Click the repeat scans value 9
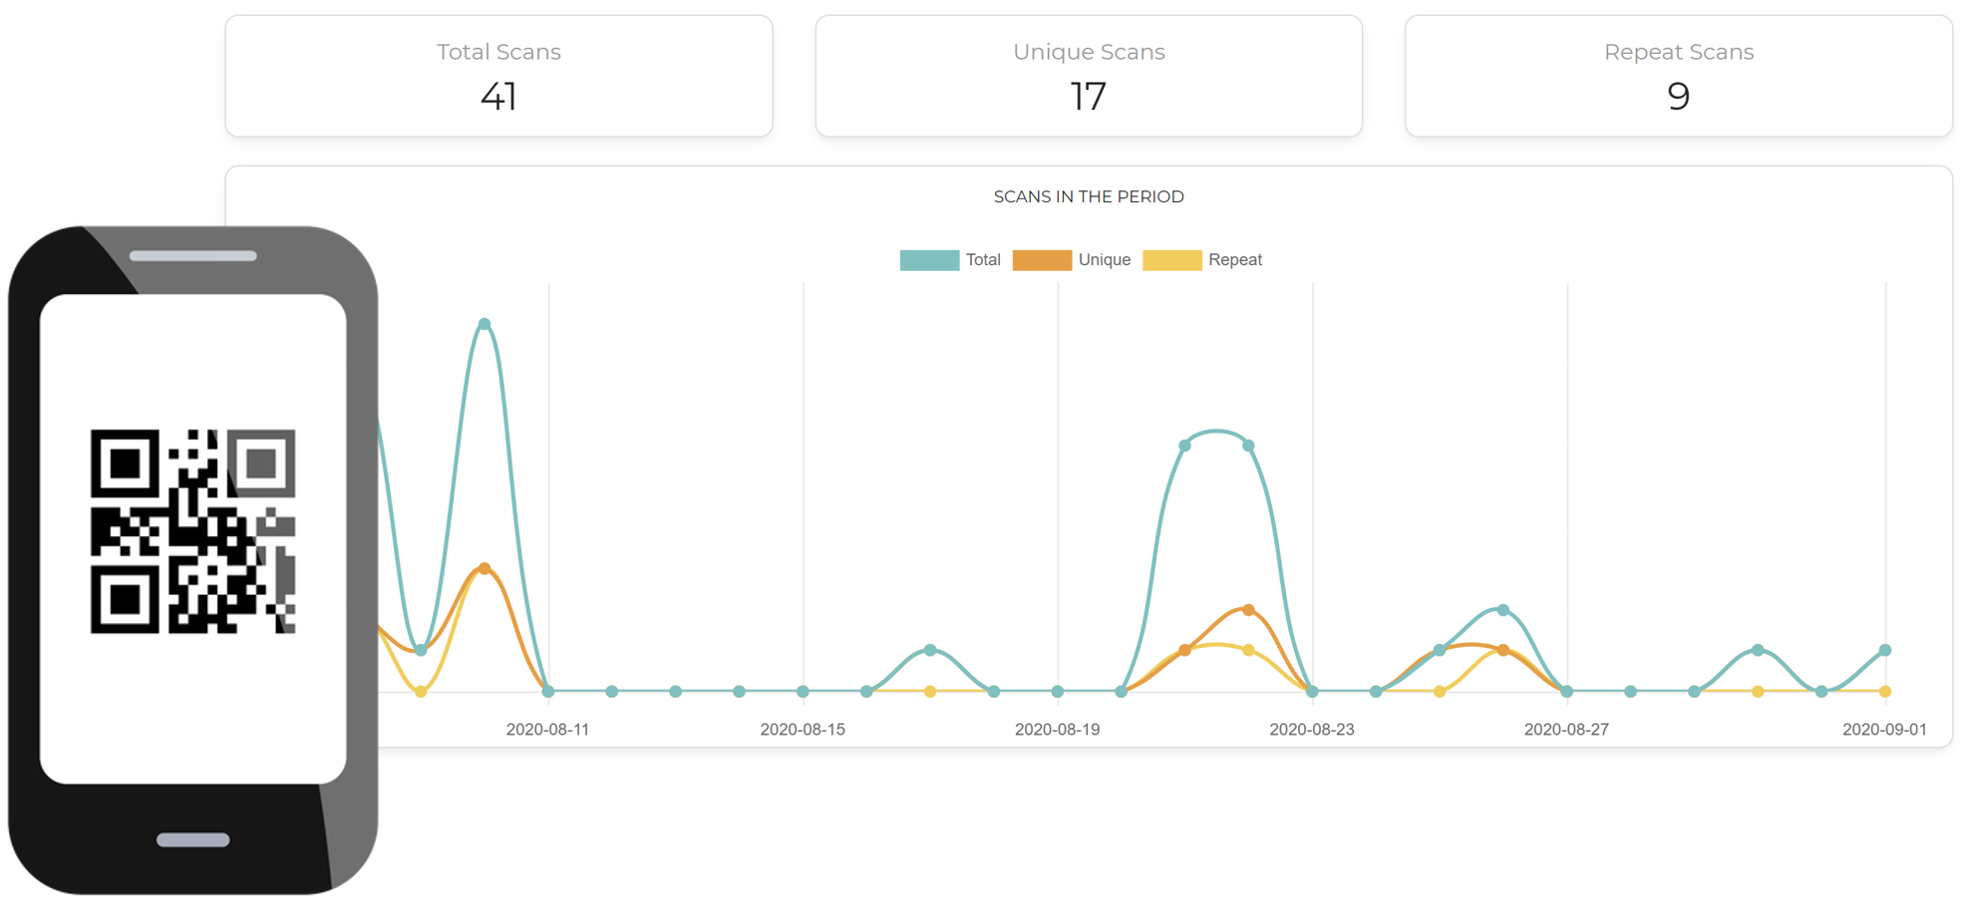Screen dimensions: 1966x904 pos(1679,97)
